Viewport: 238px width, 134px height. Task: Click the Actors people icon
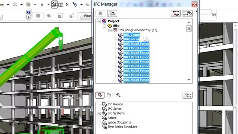click(104, 118)
